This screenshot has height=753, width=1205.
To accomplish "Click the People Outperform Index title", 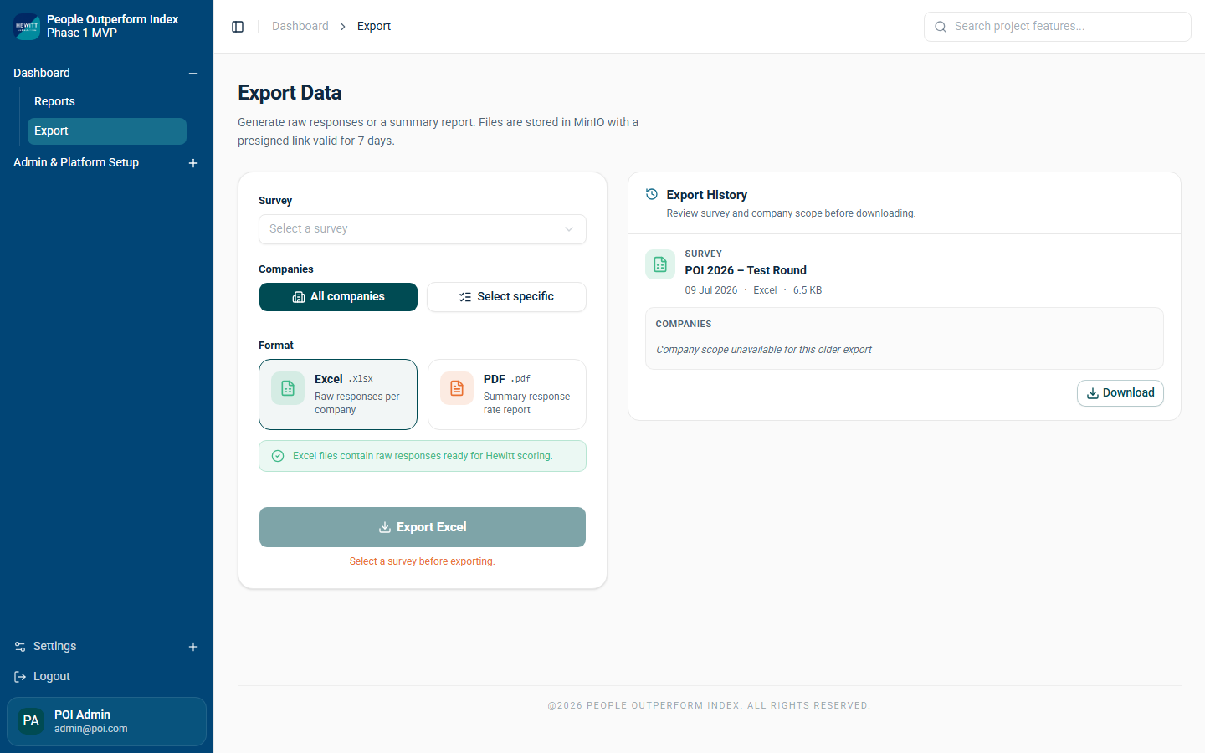I will tap(112, 19).
